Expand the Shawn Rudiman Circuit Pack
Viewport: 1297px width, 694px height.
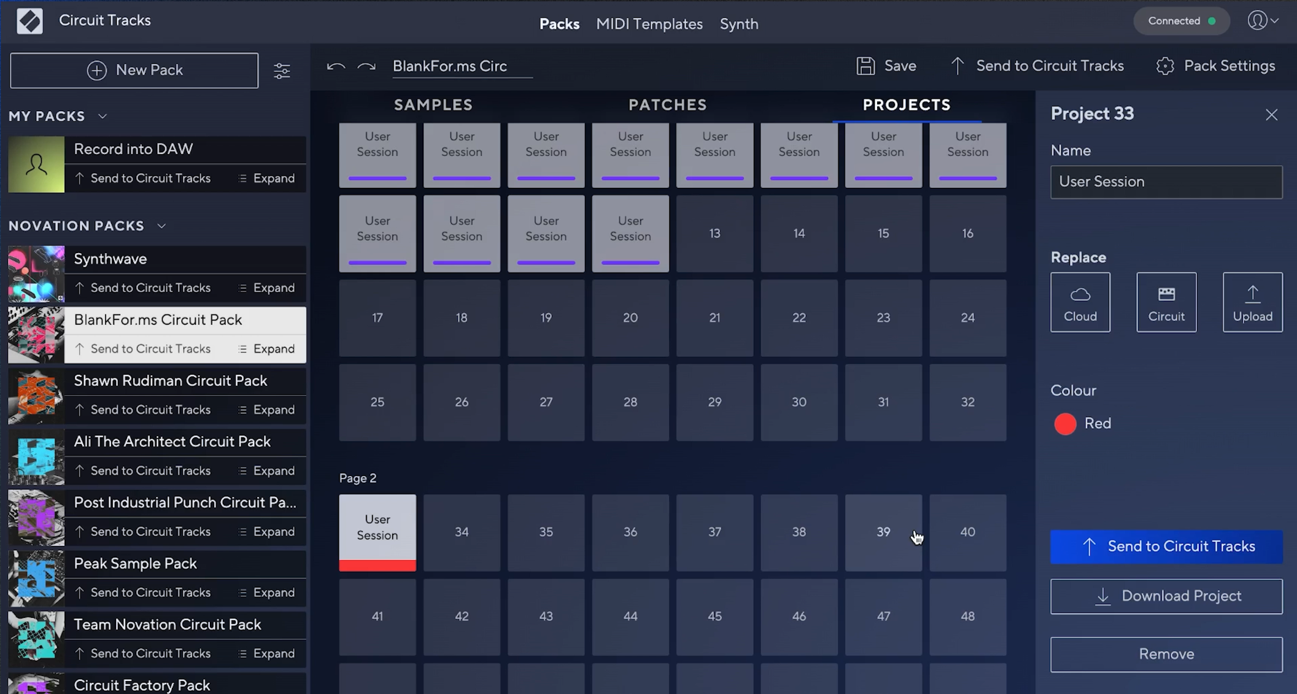[266, 410]
